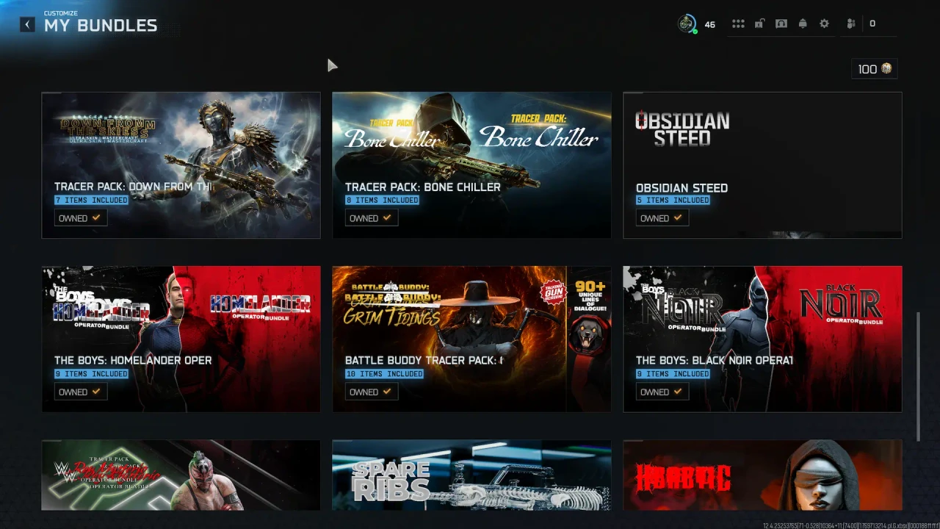The height and width of the screenshot is (529, 940).
Task: Click Owned badge on Down From The Skies
Action: (81, 218)
